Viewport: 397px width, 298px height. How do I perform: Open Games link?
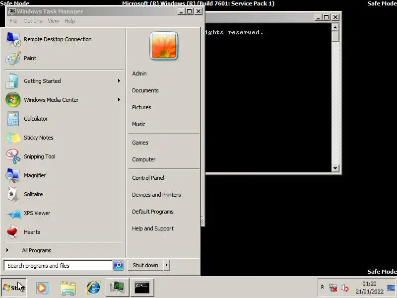[140, 143]
